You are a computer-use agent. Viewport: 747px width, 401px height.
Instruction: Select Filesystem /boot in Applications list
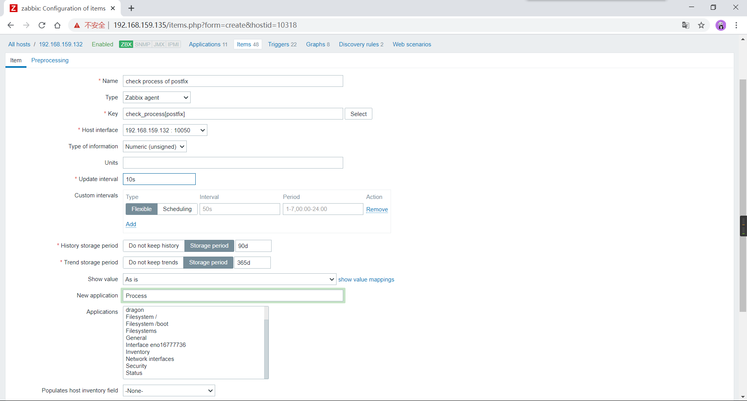[x=147, y=324]
